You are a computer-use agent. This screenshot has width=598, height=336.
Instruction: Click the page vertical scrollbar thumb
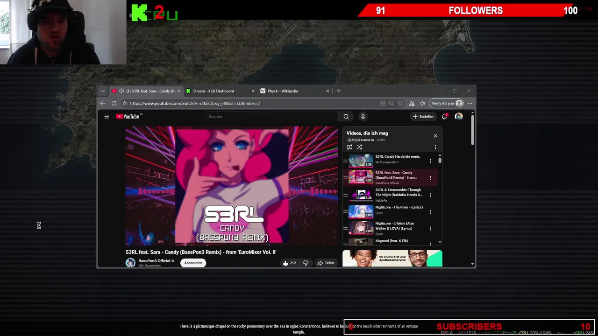[x=473, y=130]
